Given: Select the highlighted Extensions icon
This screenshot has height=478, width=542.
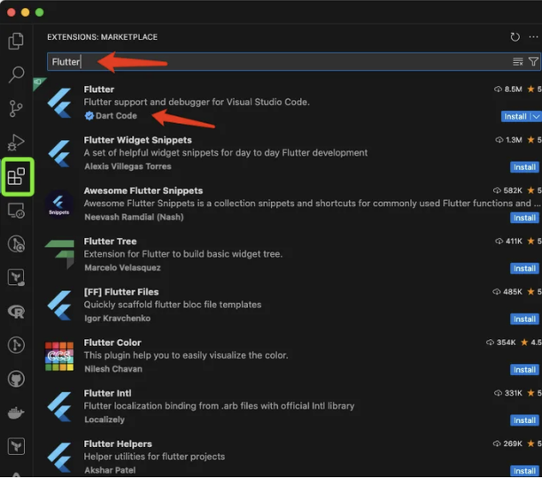Looking at the screenshot, I should click(x=17, y=176).
